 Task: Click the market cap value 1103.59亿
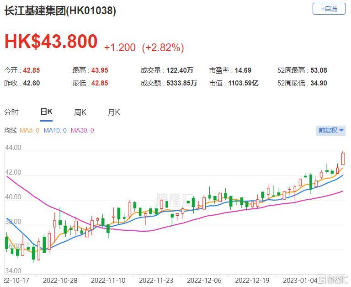point(243,83)
